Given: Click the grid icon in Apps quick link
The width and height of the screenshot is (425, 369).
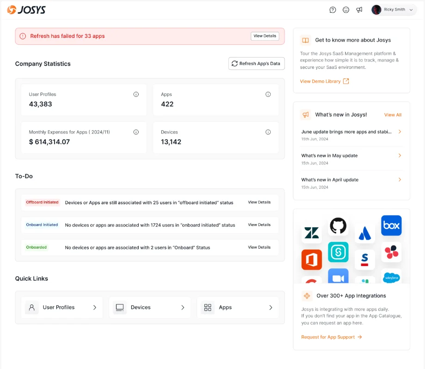Looking at the screenshot, I should point(207,308).
